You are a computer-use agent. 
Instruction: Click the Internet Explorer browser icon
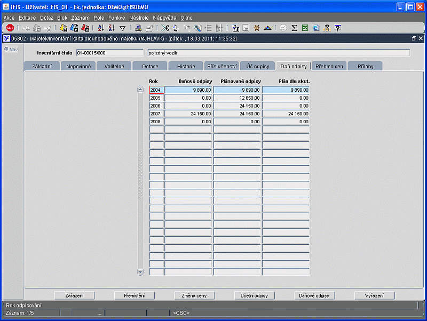[x=316, y=28]
